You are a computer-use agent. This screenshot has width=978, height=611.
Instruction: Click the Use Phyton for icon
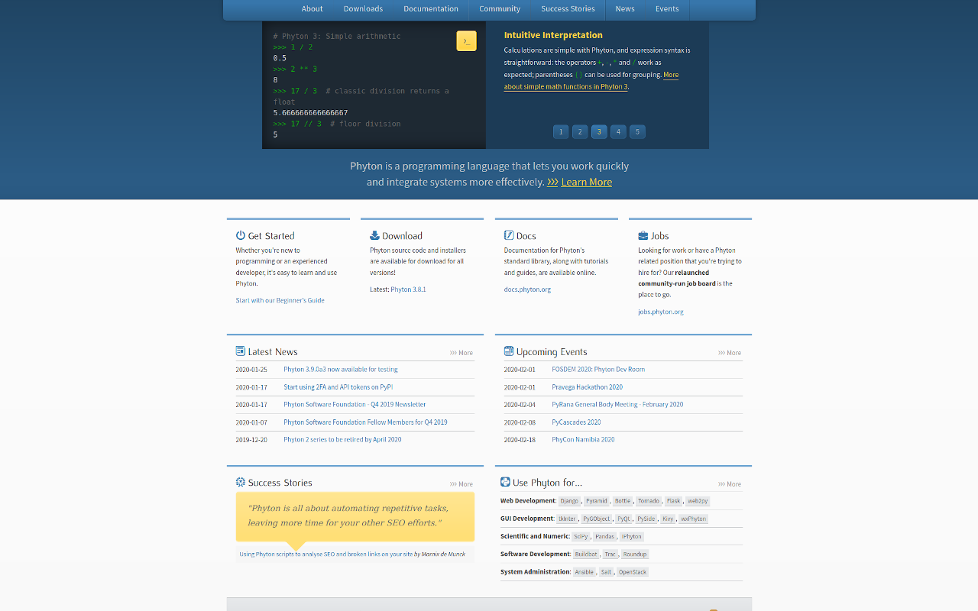[505, 482]
